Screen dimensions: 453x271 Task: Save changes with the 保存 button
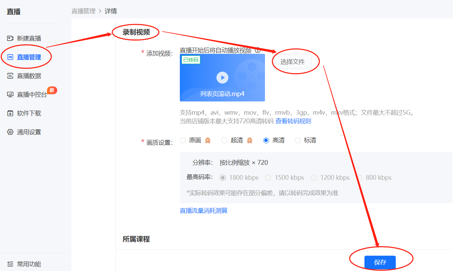(x=380, y=262)
